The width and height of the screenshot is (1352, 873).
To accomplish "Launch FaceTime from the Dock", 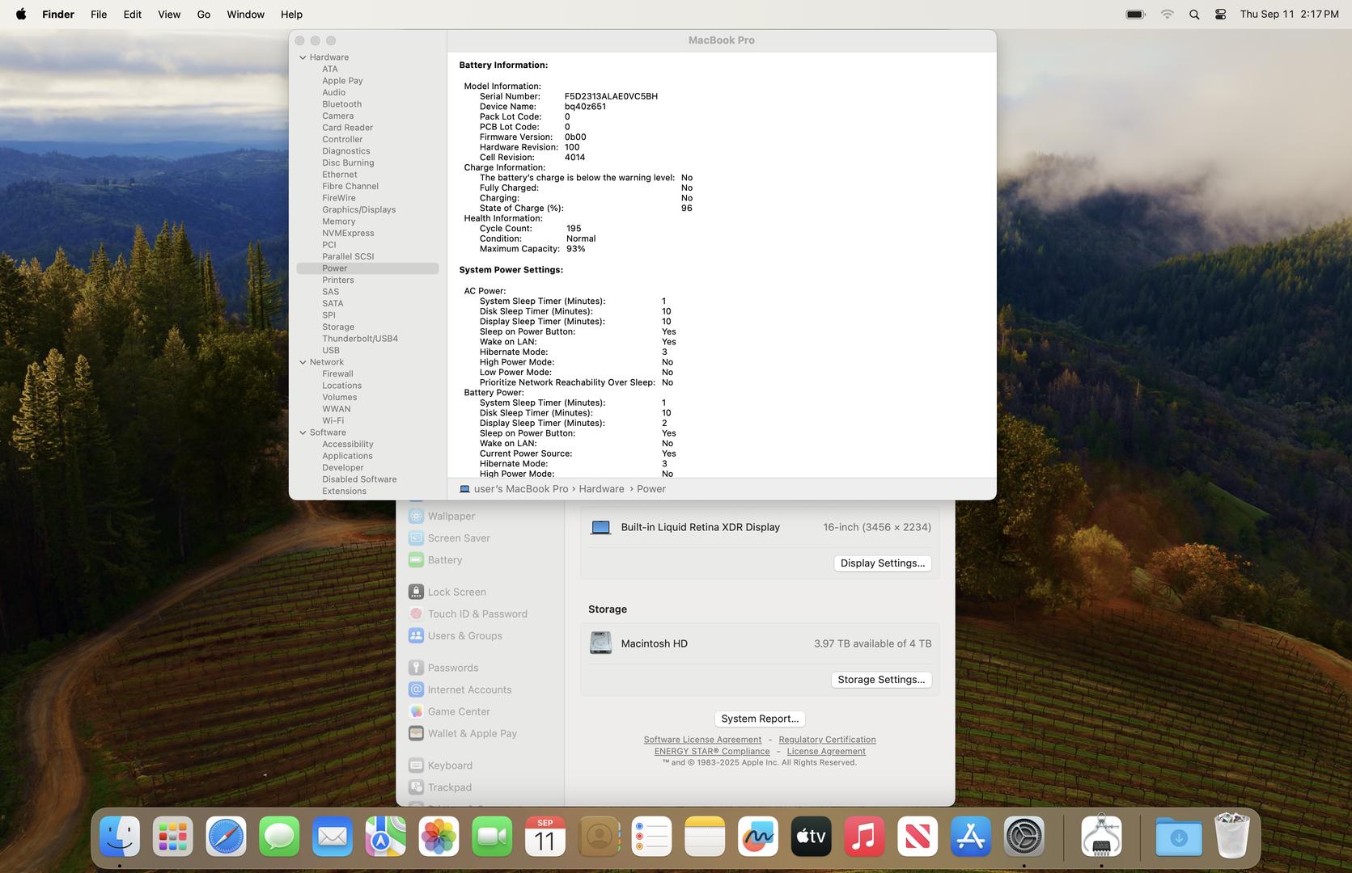I will tap(492, 836).
